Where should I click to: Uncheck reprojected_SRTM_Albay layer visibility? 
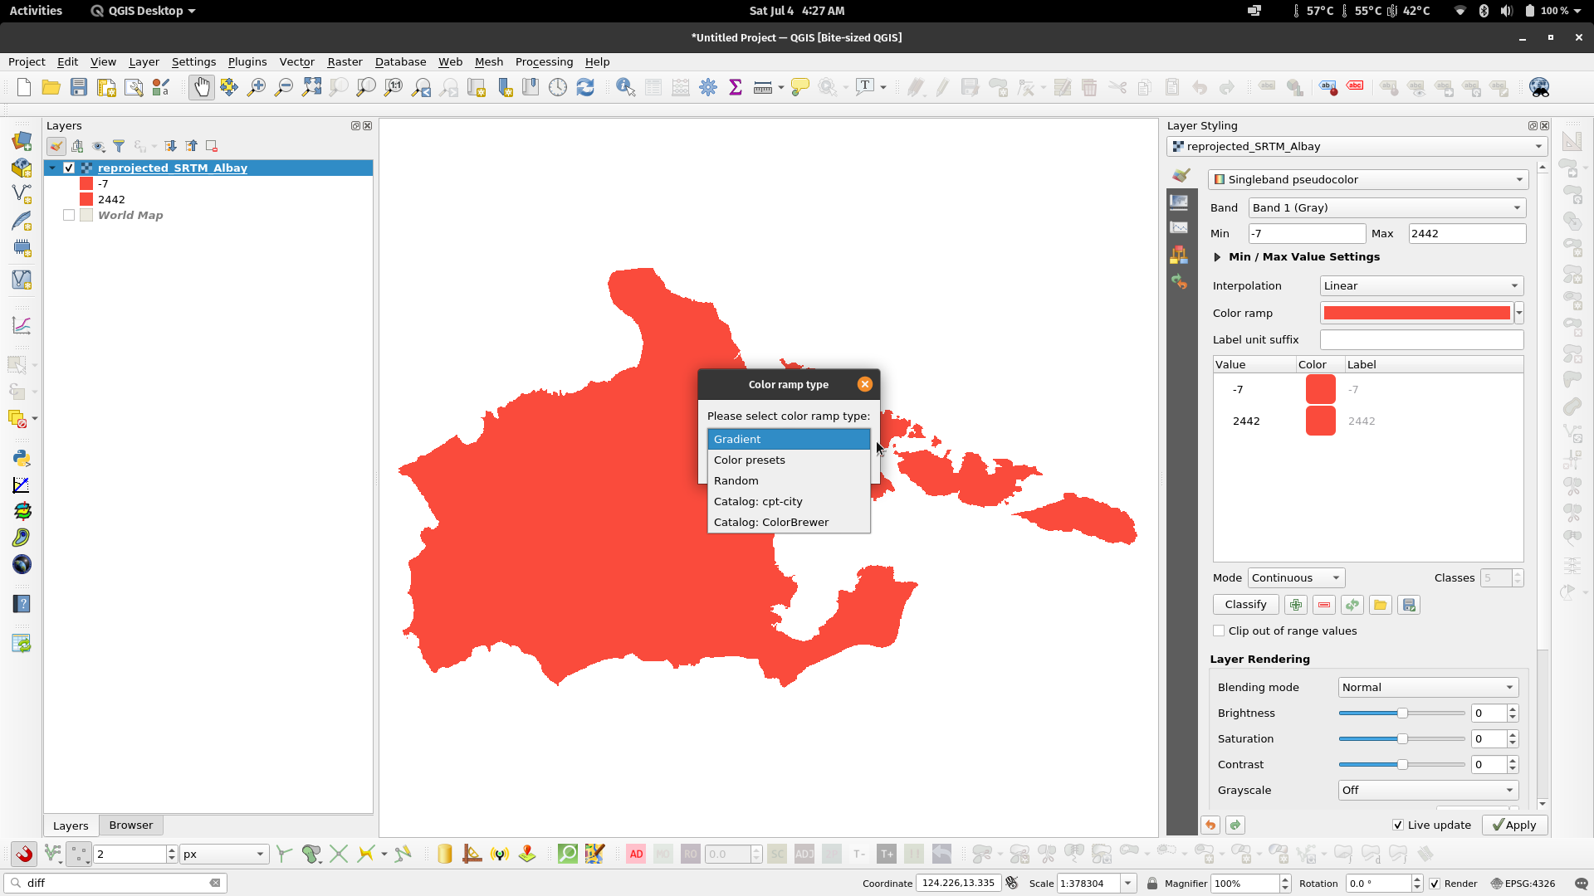(69, 168)
